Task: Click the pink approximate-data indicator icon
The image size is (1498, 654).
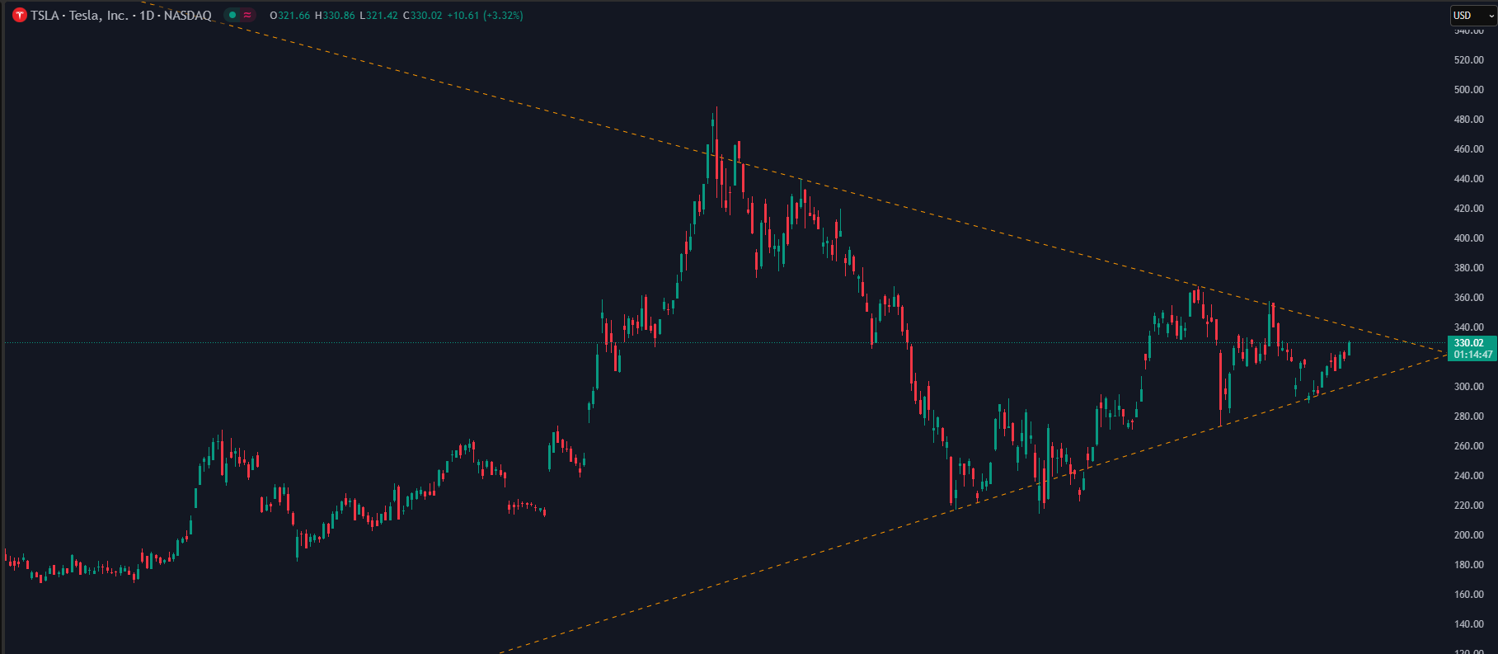Action: point(247,15)
